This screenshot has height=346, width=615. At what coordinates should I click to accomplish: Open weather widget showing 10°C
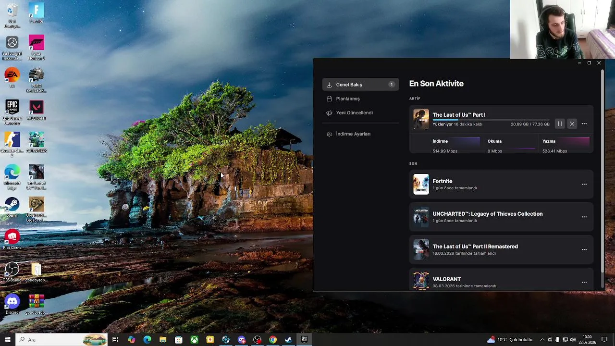[x=510, y=340]
